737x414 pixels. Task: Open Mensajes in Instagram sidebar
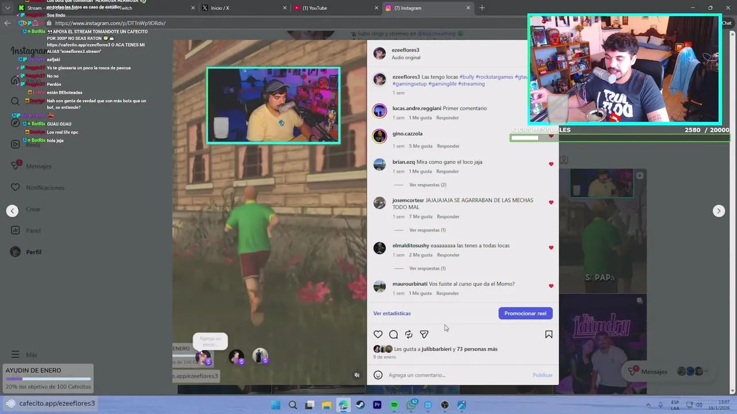pyautogui.click(x=32, y=166)
